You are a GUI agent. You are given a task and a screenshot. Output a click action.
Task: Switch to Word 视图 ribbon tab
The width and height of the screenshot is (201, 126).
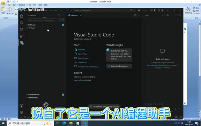(x=46, y=5)
